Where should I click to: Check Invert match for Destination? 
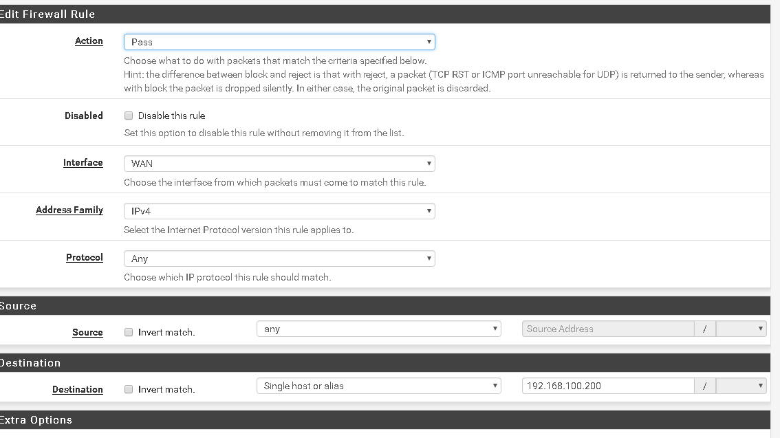[x=129, y=389]
